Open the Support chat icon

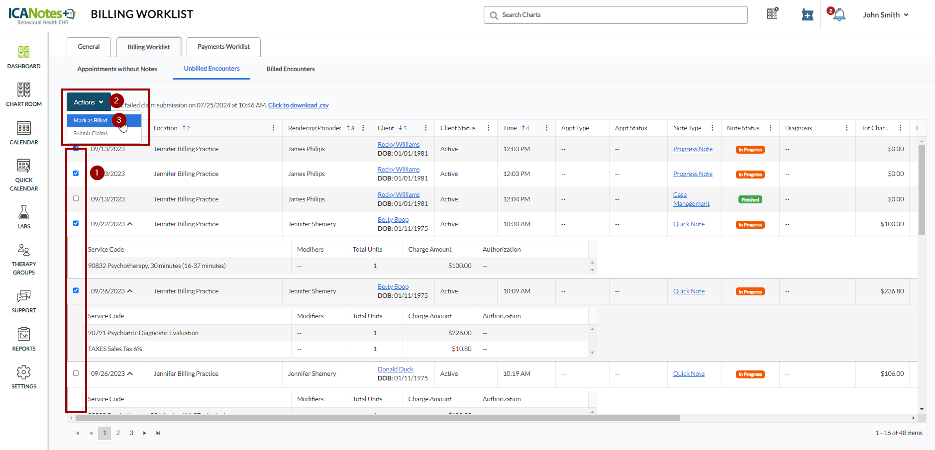pos(23,296)
